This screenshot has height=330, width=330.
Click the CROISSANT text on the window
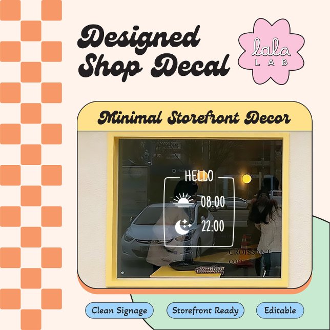pos(249,253)
